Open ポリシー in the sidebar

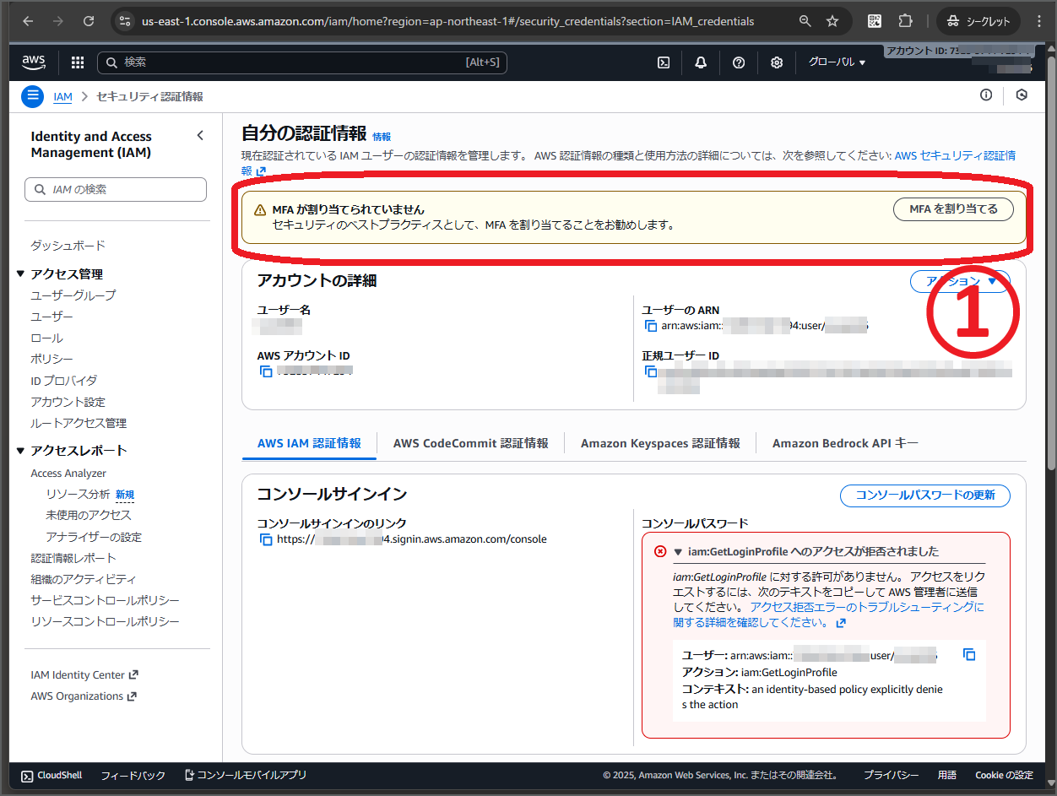pos(51,359)
